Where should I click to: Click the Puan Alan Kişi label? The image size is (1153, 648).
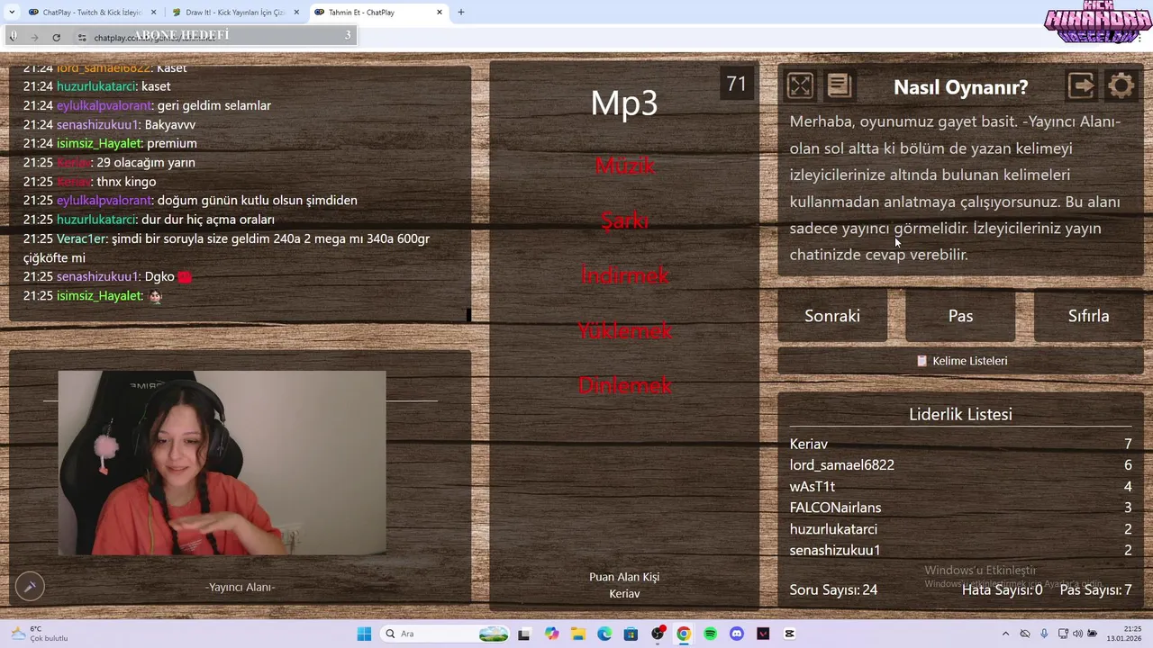pyautogui.click(x=624, y=577)
